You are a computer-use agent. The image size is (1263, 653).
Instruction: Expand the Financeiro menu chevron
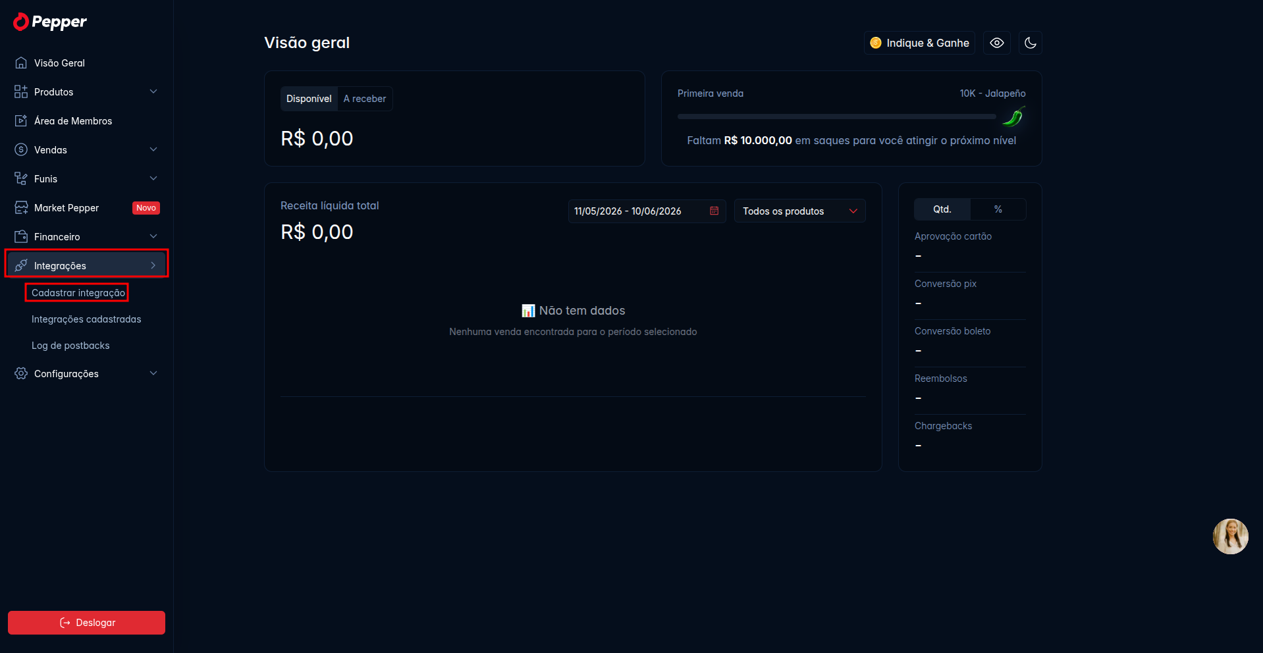pos(153,236)
